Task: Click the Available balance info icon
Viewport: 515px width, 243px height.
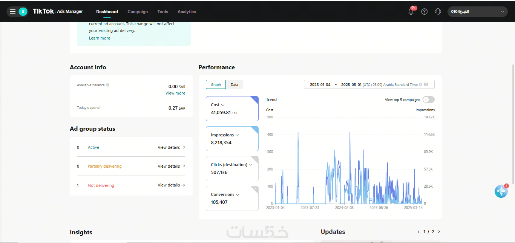Action: coord(108,85)
